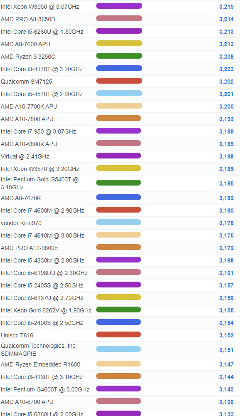The height and width of the screenshot is (416, 240).
Task: Select AMD A10-6700 APU name
Action: [x=27, y=402]
